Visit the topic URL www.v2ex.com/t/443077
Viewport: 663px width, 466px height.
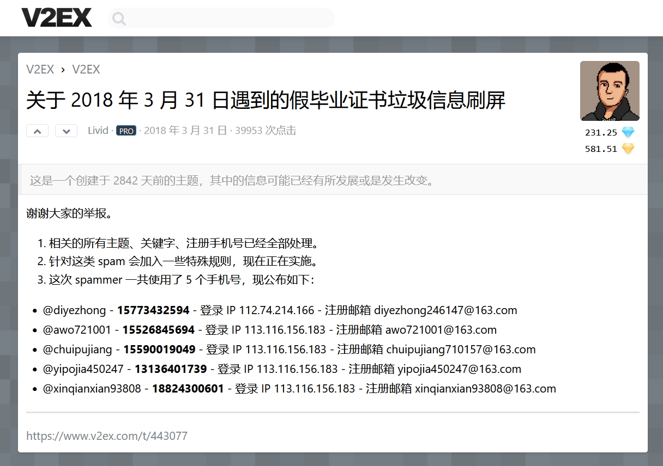[x=107, y=436]
